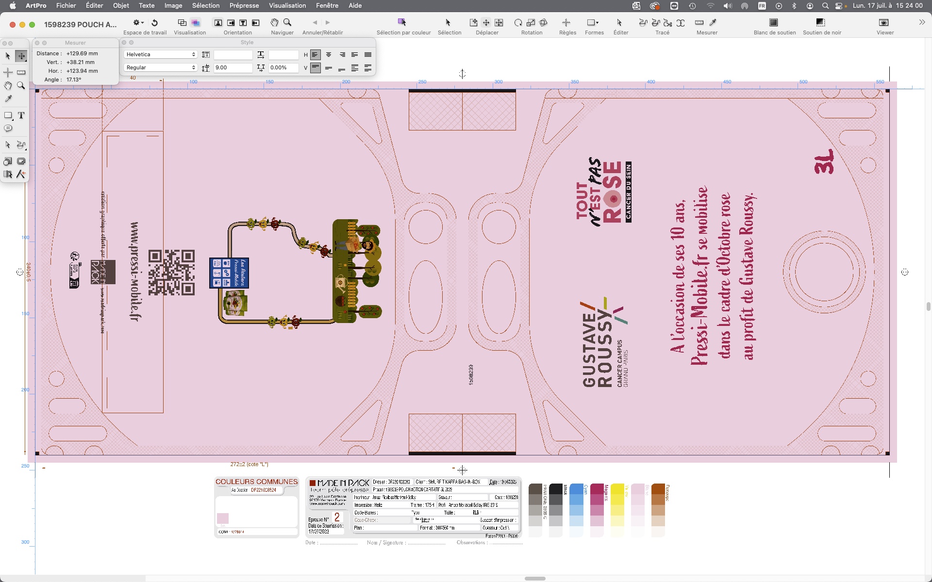Toggle horizontal center text alignment
The height and width of the screenshot is (582, 932).
tap(329, 55)
